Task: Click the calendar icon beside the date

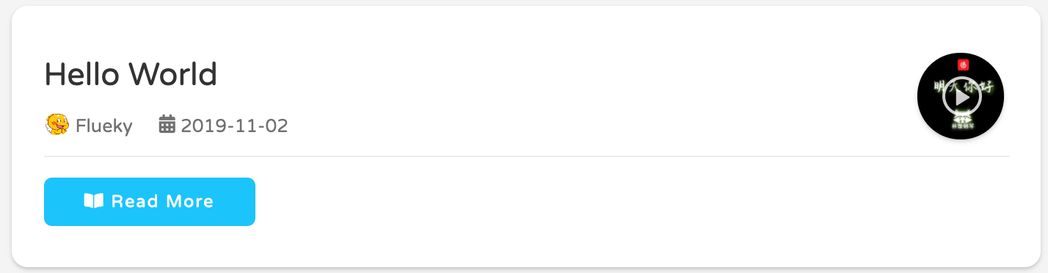Action: 167,125
